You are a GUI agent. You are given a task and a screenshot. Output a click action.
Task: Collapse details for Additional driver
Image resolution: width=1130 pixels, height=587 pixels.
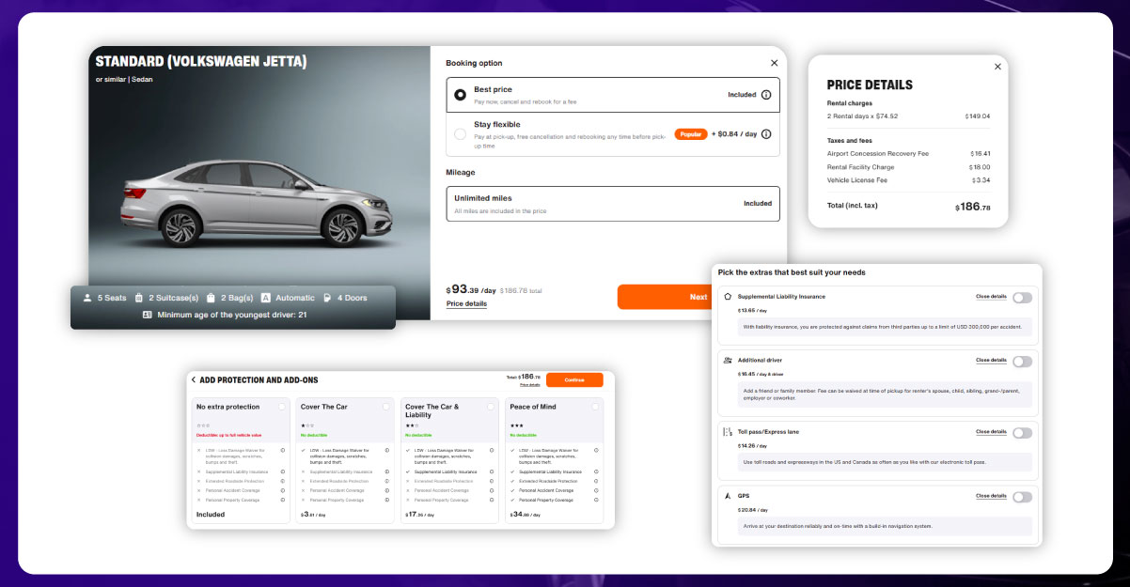(x=990, y=361)
